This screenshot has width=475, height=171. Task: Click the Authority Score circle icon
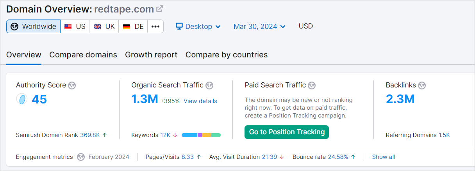click(22, 99)
